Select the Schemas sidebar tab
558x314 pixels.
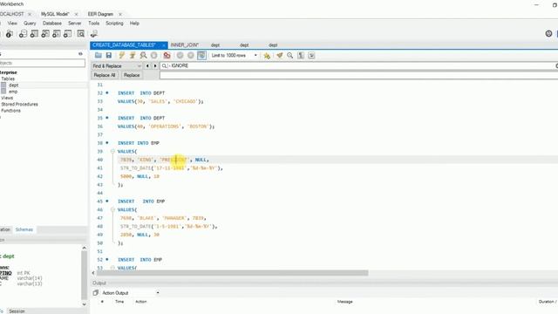pos(24,229)
